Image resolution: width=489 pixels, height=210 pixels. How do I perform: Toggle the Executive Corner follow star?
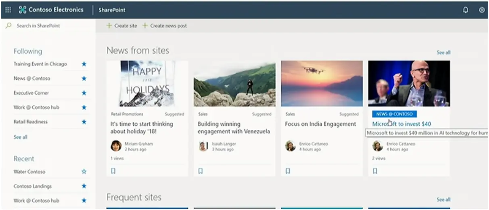[84, 93]
